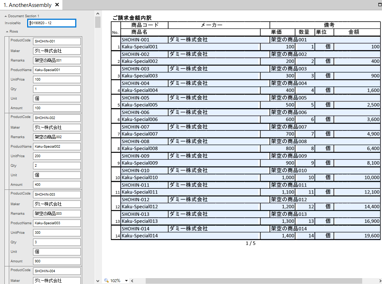Click the UnitPrice input showing 100
Viewport: 382px width, 284px height.
(x=57, y=79)
